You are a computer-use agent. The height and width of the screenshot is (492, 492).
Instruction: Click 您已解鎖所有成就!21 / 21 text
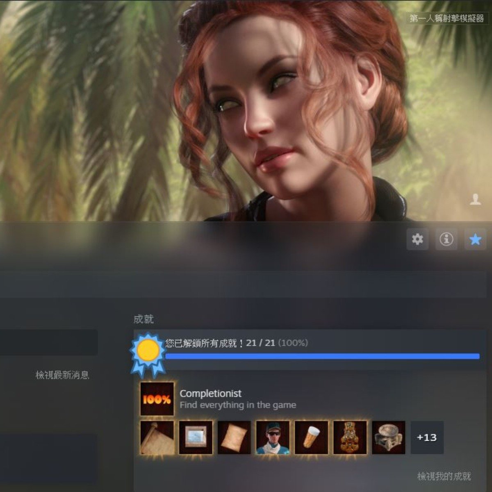click(x=220, y=343)
